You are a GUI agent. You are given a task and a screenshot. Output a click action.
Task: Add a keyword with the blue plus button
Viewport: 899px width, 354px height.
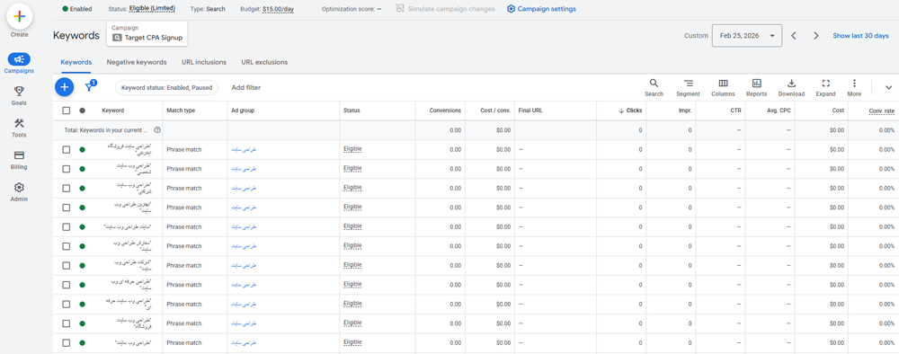coord(64,87)
